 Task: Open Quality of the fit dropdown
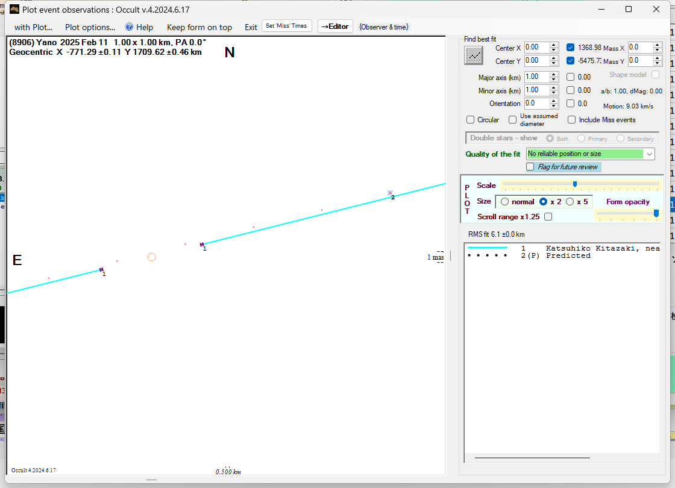[649, 154]
